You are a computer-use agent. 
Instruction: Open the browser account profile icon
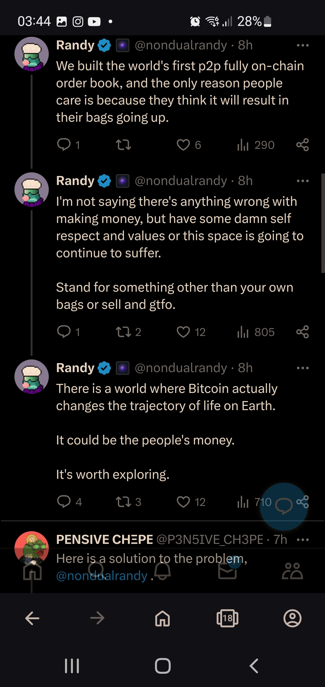point(292,618)
